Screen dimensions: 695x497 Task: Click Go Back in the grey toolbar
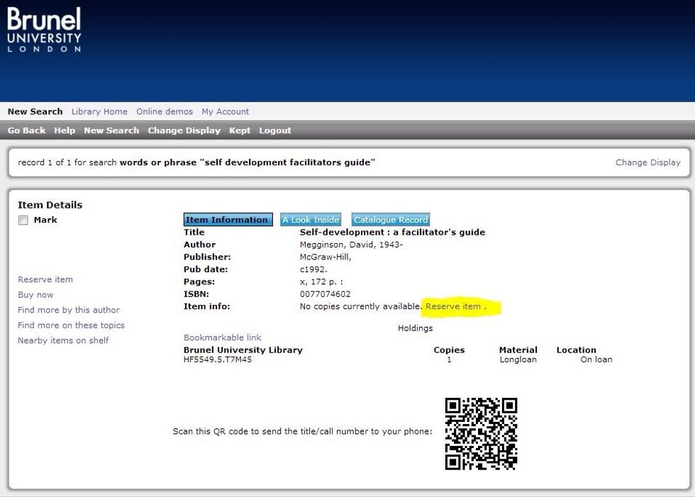tap(27, 130)
